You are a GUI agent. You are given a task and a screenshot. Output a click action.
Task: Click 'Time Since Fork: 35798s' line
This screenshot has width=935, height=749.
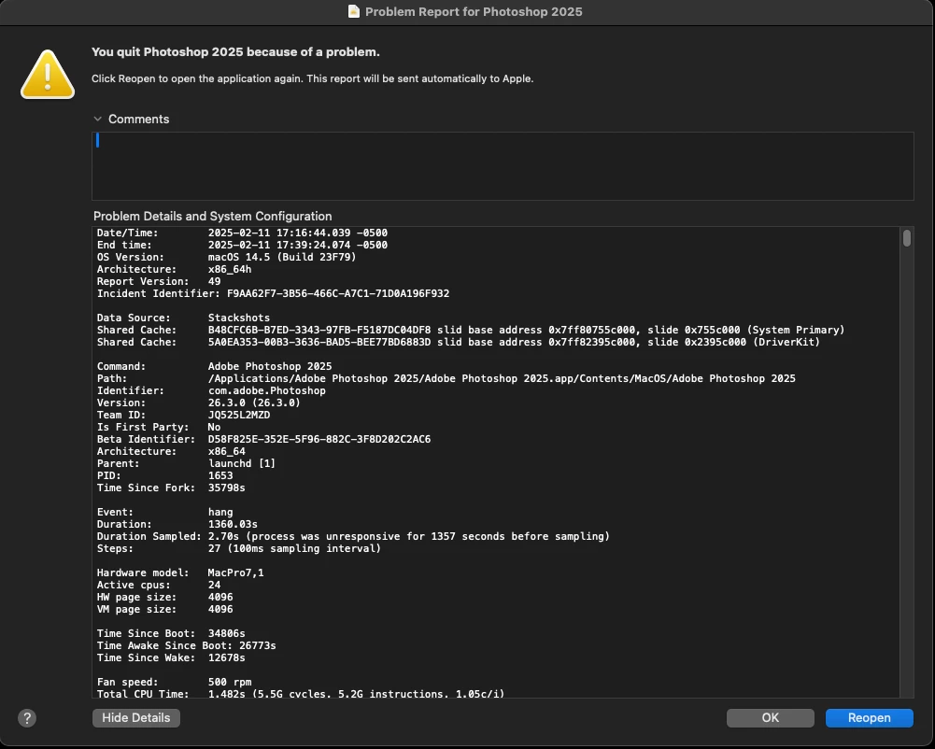(171, 488)
